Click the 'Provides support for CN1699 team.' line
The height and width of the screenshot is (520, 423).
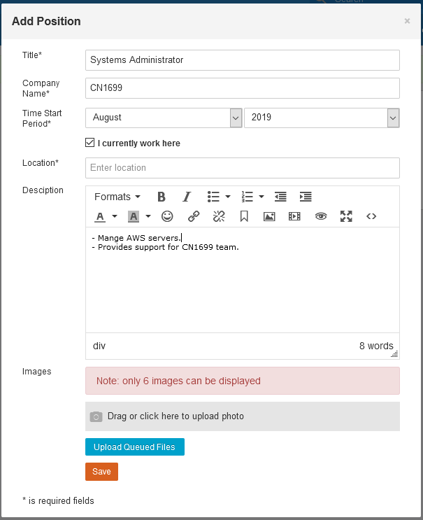point(165,247)
